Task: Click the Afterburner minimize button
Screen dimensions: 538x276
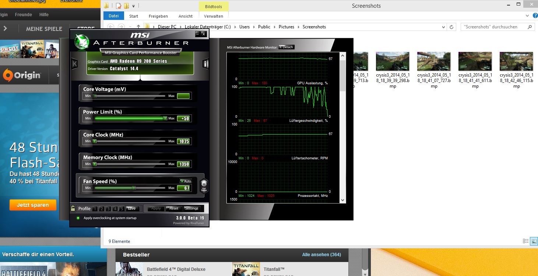Action: pos(198,34)
